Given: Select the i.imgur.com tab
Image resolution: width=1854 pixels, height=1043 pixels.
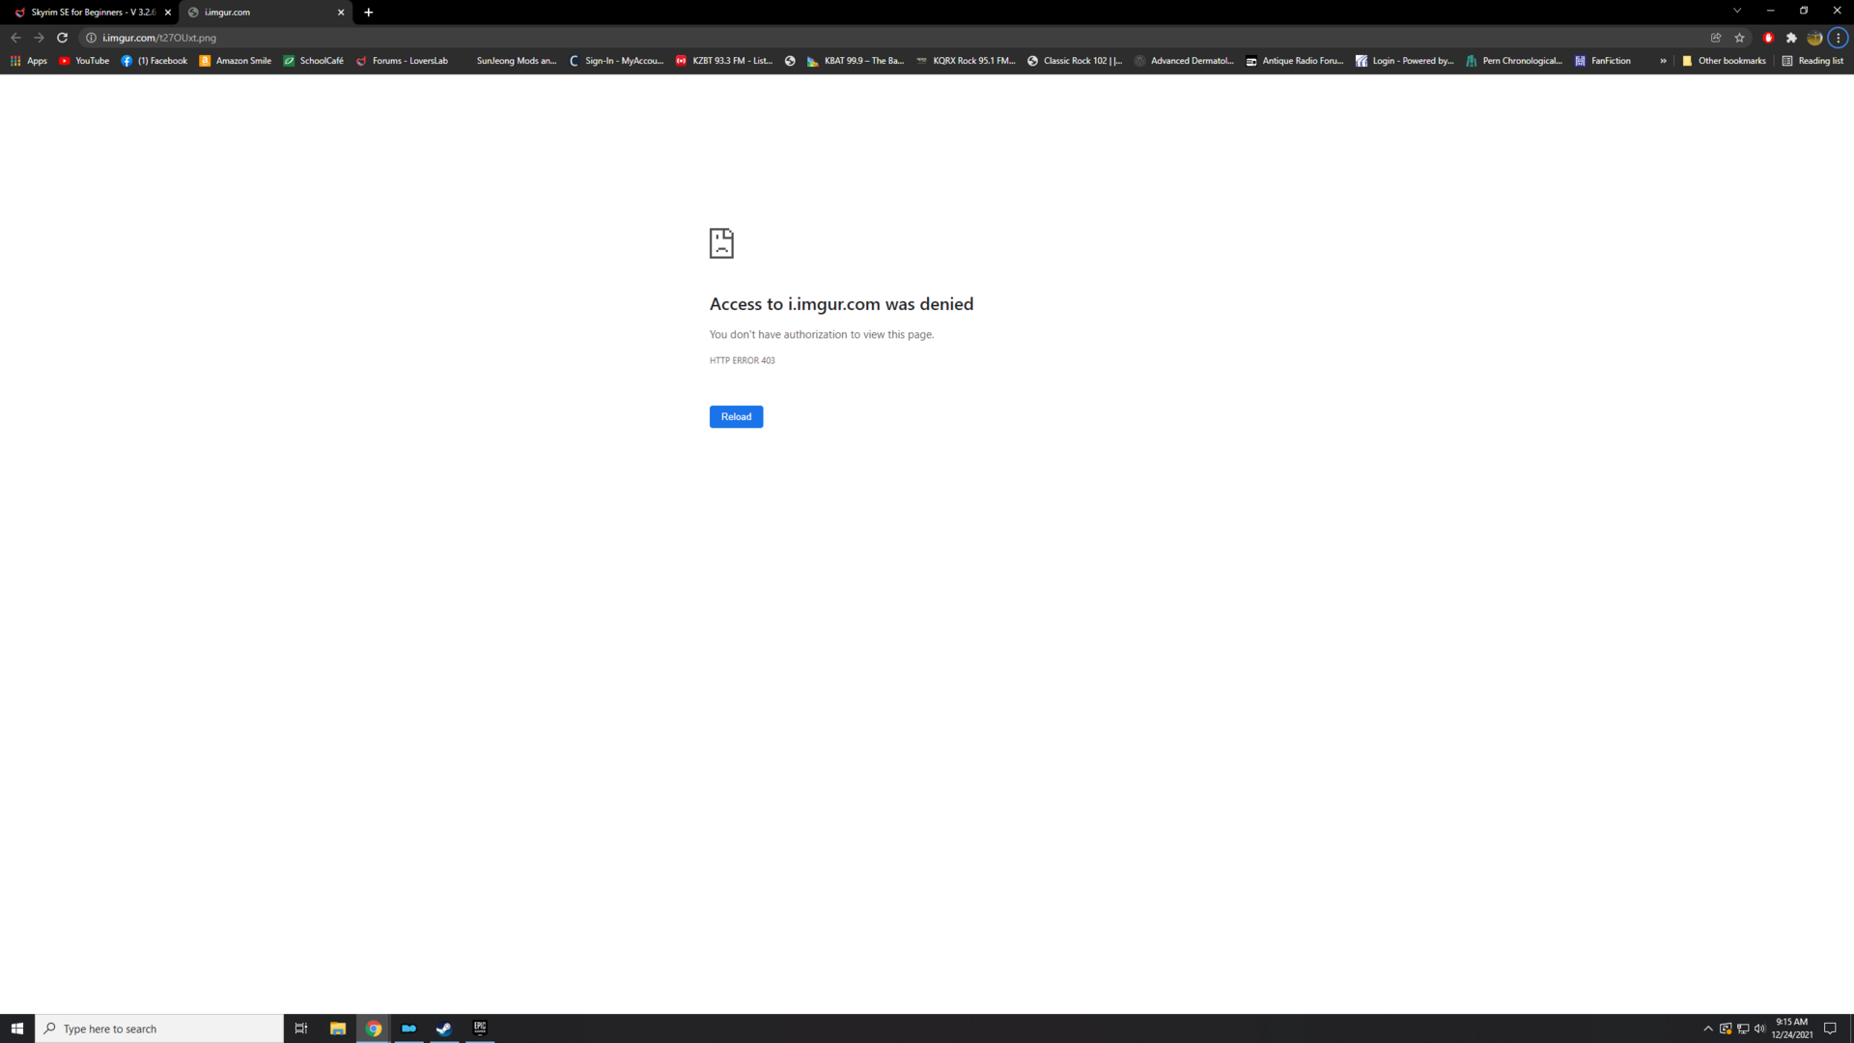Looking at the screenshot, I should 263,13.
